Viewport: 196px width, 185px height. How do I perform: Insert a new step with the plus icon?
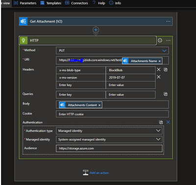(96, 30)
